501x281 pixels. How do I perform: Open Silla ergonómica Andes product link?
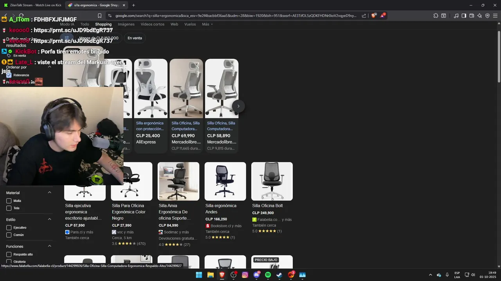pyautogui.click(x=221, y=209)
